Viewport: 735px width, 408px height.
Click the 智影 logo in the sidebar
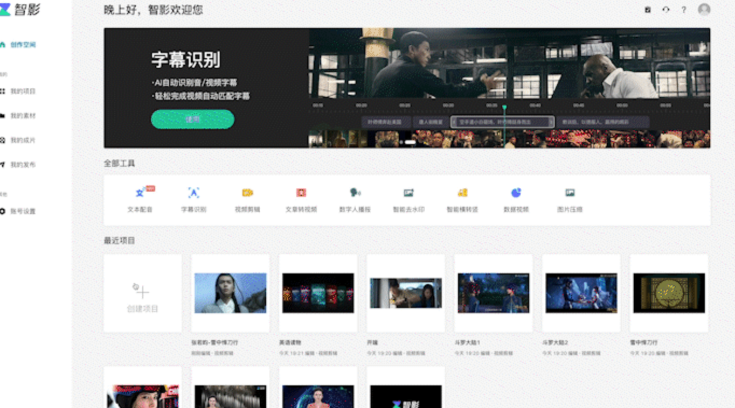click(20, 9)
